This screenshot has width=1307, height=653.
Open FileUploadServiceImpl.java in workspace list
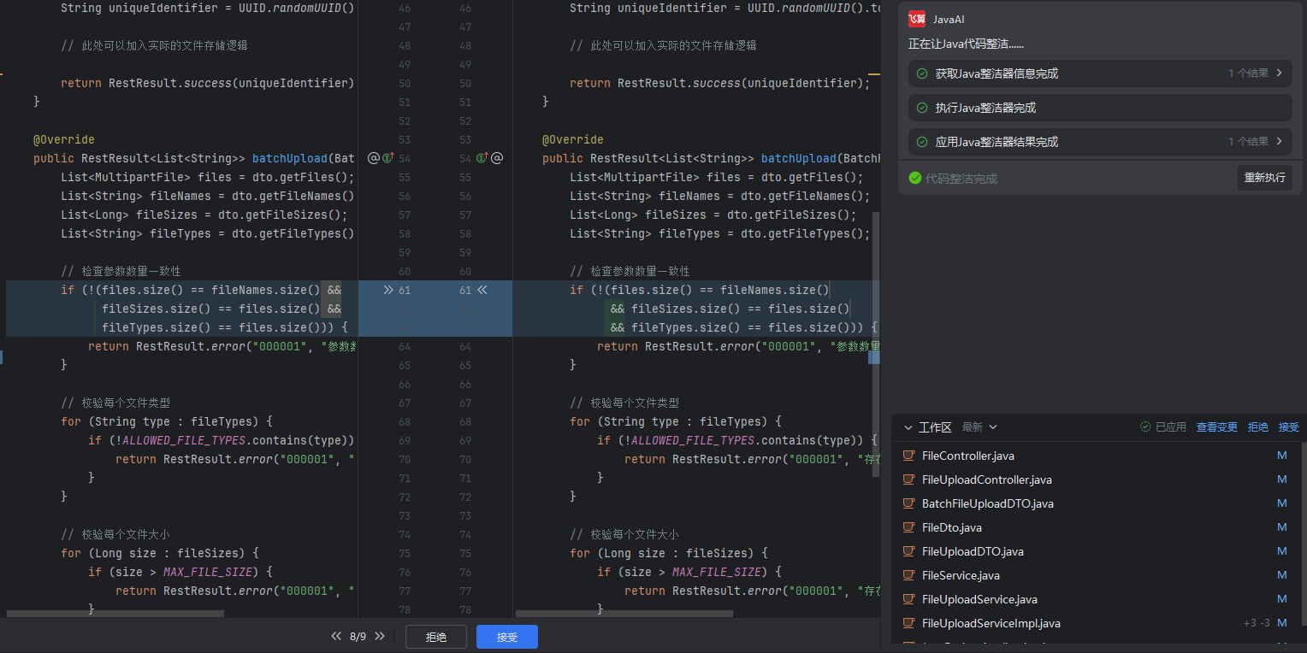tap(991, 623)
